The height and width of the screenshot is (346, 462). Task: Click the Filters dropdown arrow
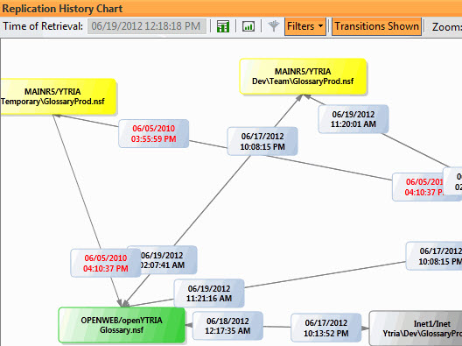tap(320, 26)
